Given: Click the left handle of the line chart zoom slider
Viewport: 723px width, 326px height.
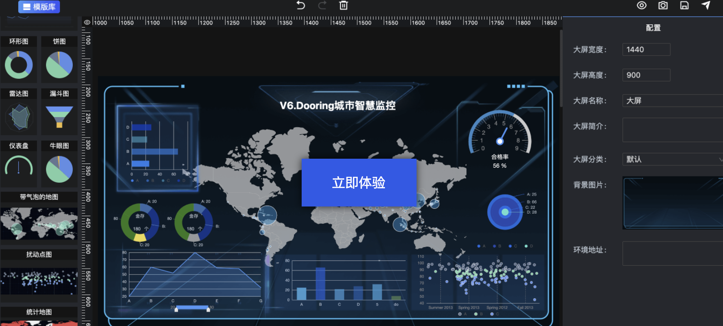Looking at the screenshot, I should (x=176, y=309).
